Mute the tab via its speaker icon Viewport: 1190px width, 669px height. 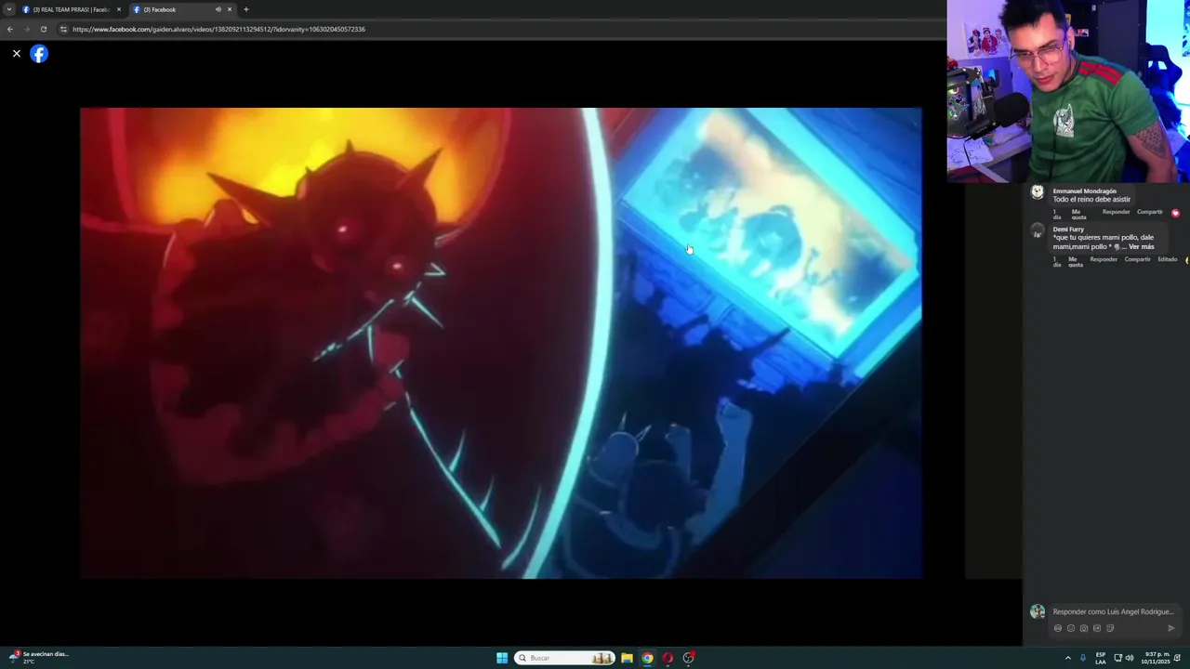tap(218, 9)
